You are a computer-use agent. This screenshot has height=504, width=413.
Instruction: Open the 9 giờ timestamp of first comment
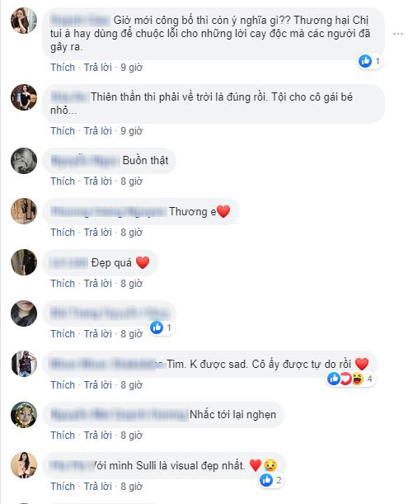pos(131,68)
